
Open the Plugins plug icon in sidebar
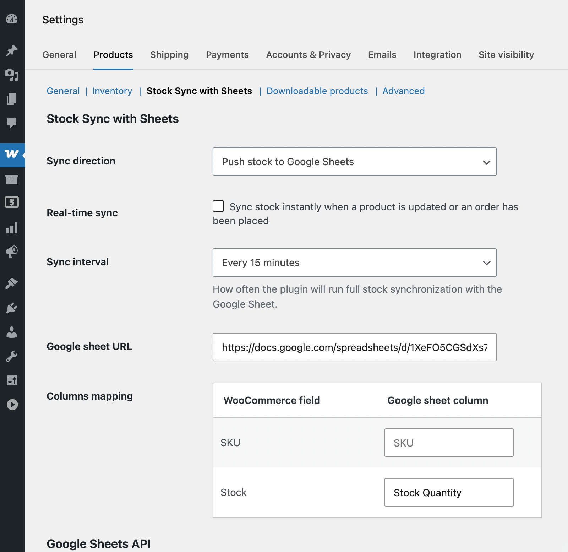12,308
